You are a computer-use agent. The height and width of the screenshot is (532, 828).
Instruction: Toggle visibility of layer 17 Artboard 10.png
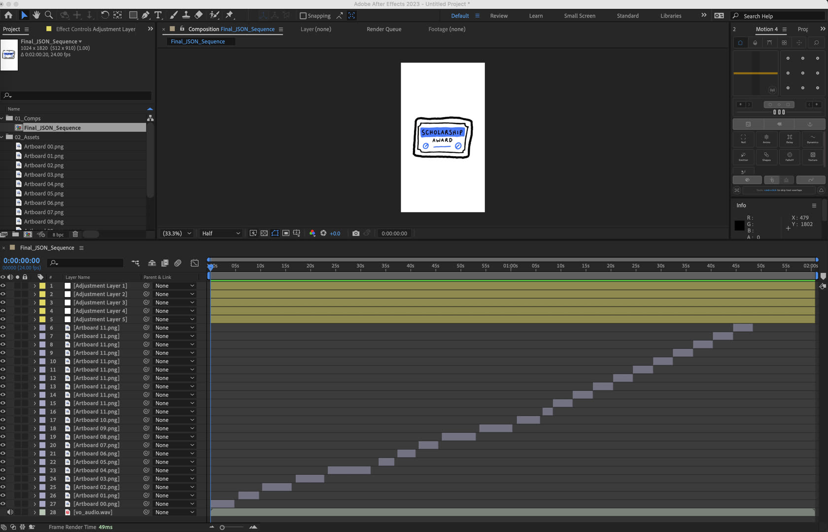[x=3, y=420]
